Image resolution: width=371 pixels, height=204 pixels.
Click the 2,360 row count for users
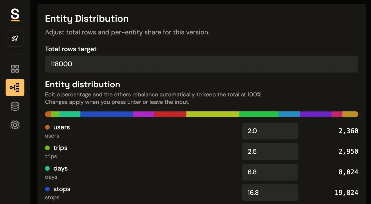[348, 131]
